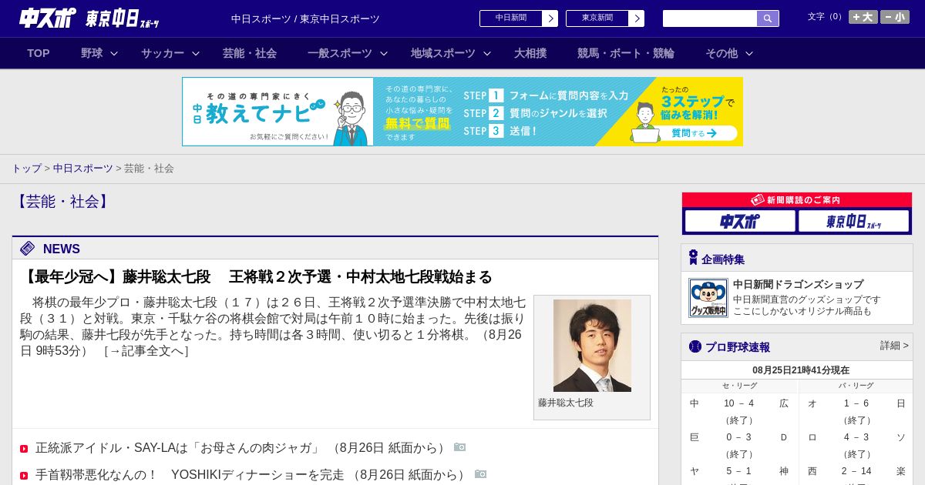
Task: Click the 教えてナビ banner advertisement
Action: point(462,112)
